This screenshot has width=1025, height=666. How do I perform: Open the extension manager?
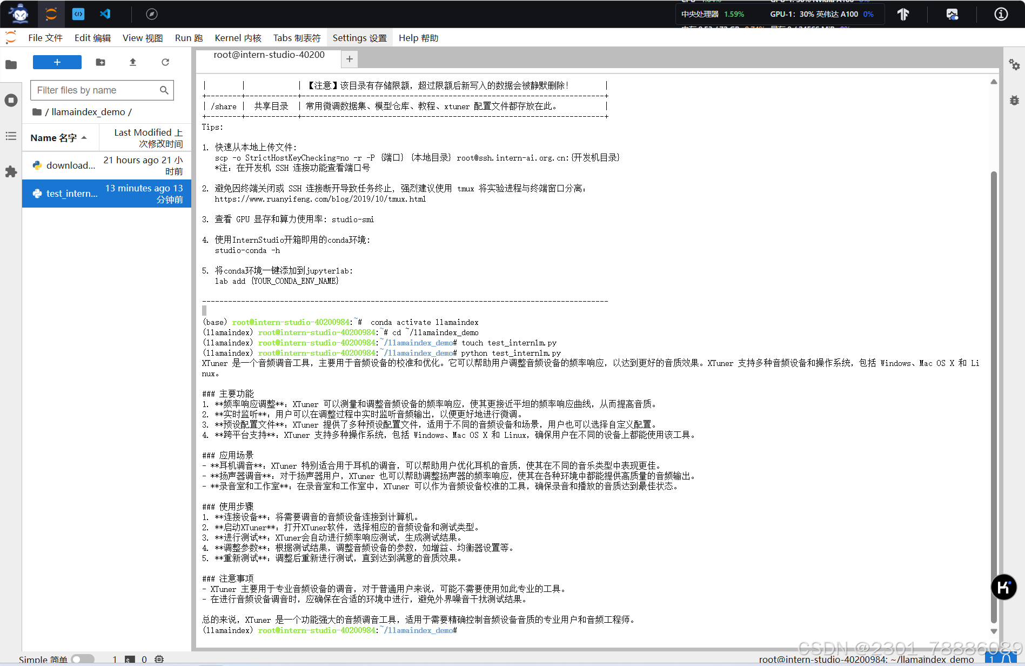tap(11, 172)
